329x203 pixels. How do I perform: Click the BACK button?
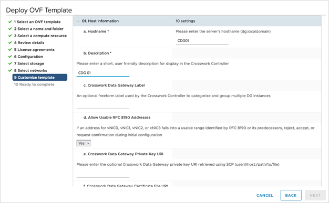pyautogui.click(x=291, y=195)
